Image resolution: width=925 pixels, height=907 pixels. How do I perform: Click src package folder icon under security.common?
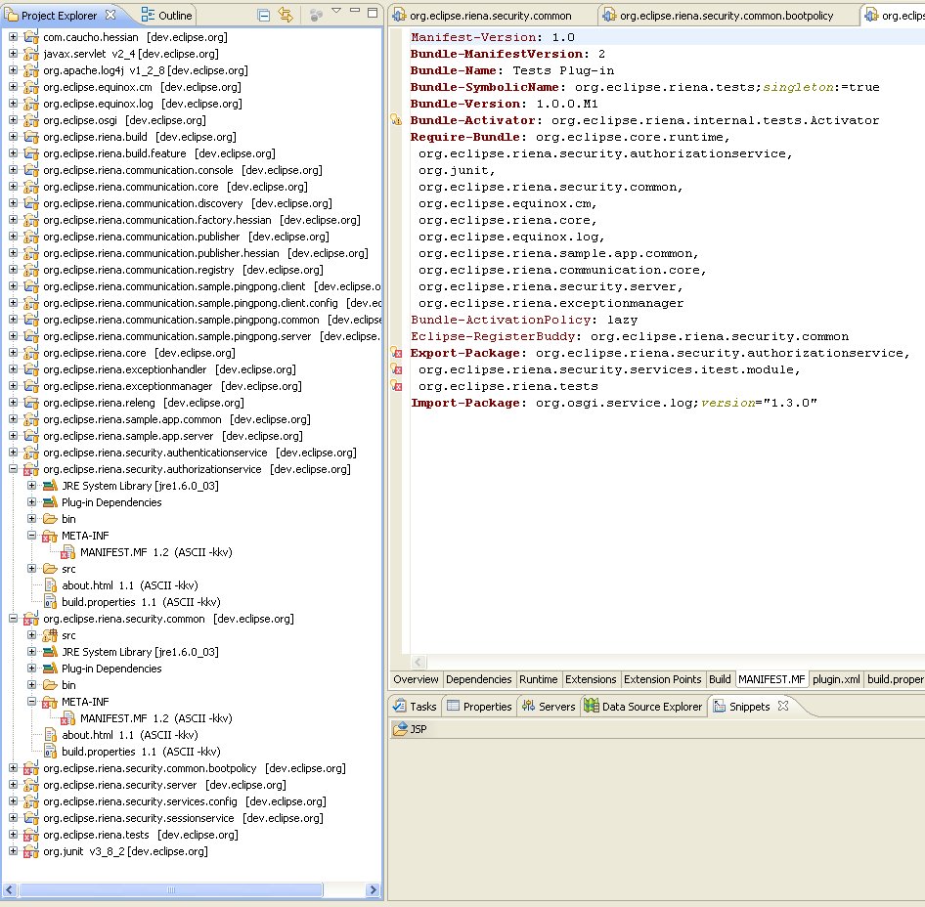pos(50,635)
